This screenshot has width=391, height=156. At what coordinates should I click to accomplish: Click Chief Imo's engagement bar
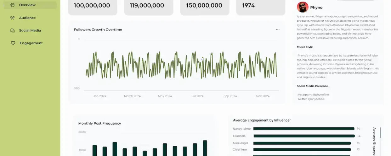(302, 150)
